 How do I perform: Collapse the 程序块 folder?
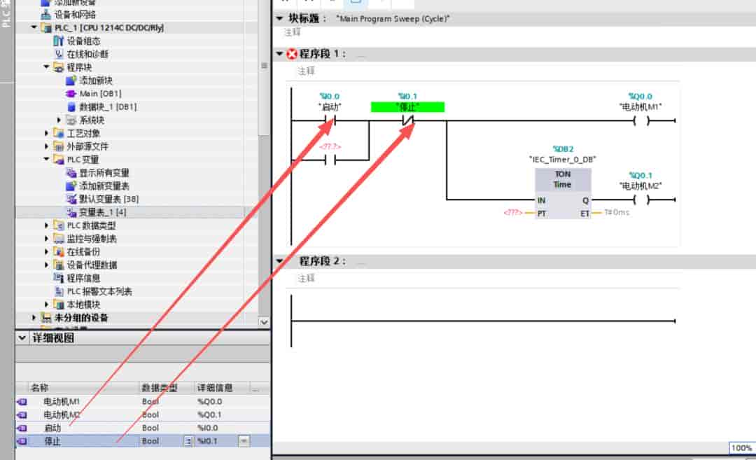(46, 67)
